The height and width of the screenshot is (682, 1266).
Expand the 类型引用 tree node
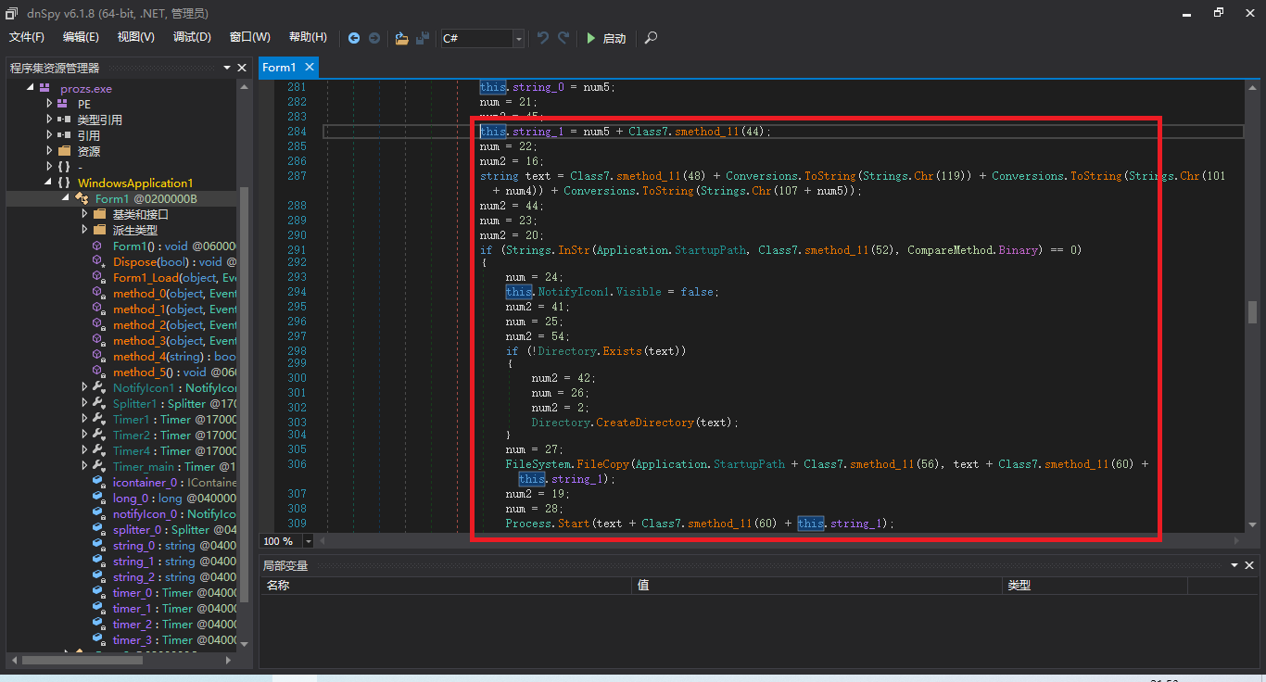(49, 120)
